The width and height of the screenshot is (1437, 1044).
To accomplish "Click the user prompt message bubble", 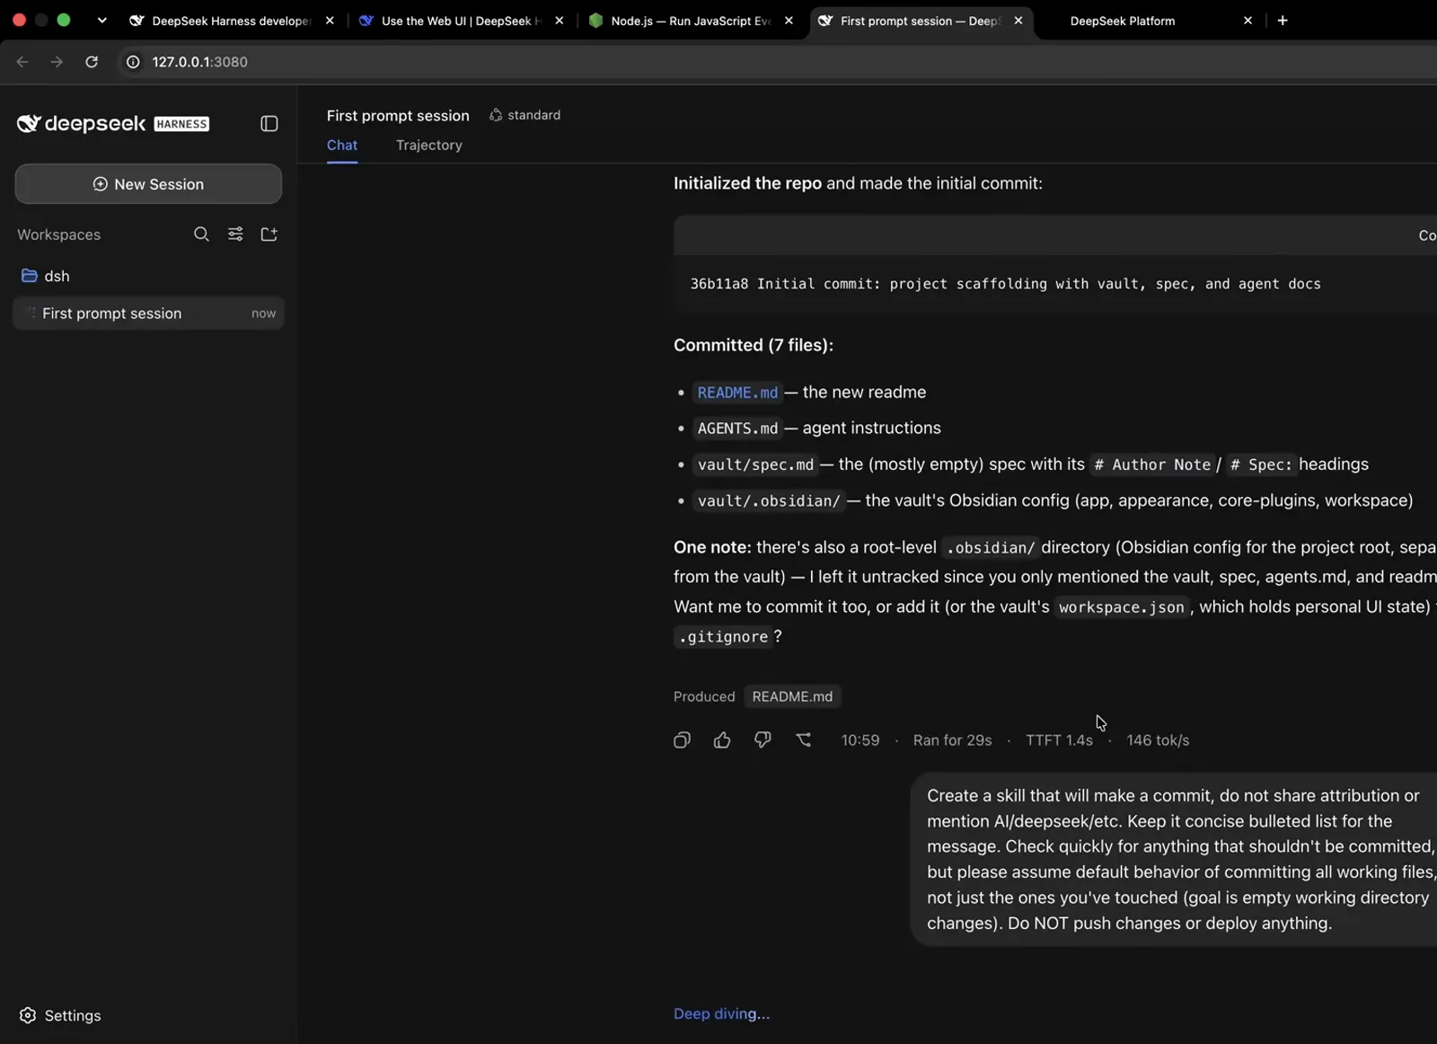I will point(1175,859).
